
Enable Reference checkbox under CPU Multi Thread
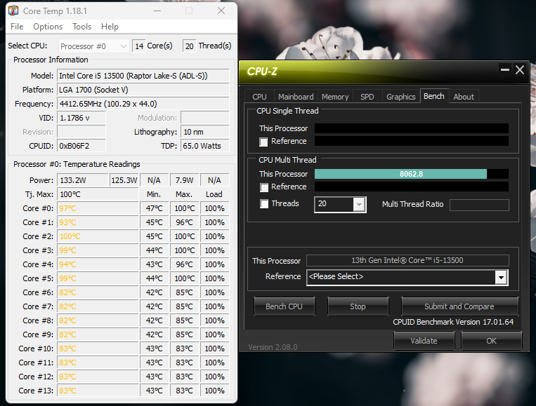[x=263, y=187]
